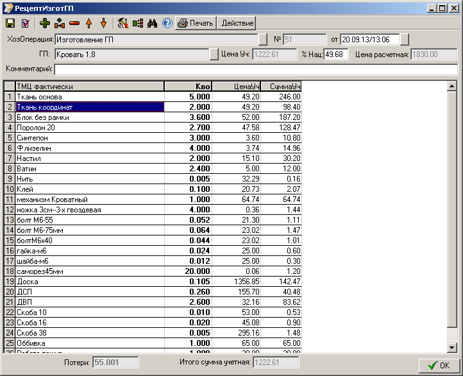Viewport: 463px width, 376px height.
Task: Click the ЦенаУч column header
Action: (236, 86)
